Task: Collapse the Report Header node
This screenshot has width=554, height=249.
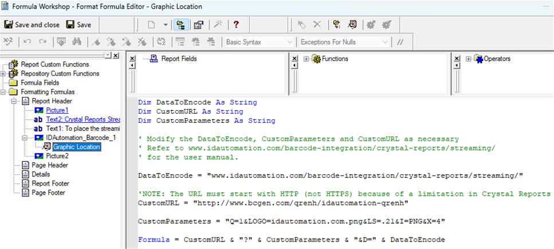Action: [14, 101]
